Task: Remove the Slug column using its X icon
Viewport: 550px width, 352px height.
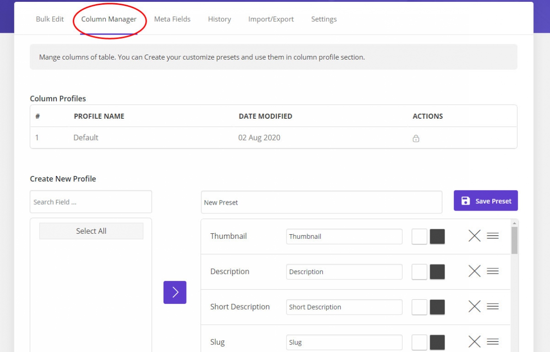Action: (474, 342)
